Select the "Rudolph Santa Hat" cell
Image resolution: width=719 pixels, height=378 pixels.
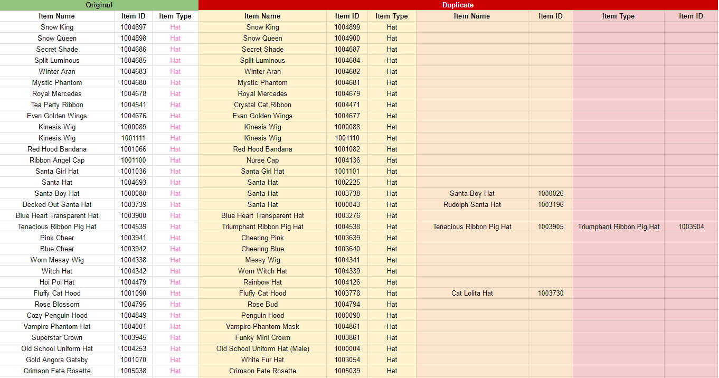pos(472,204)
